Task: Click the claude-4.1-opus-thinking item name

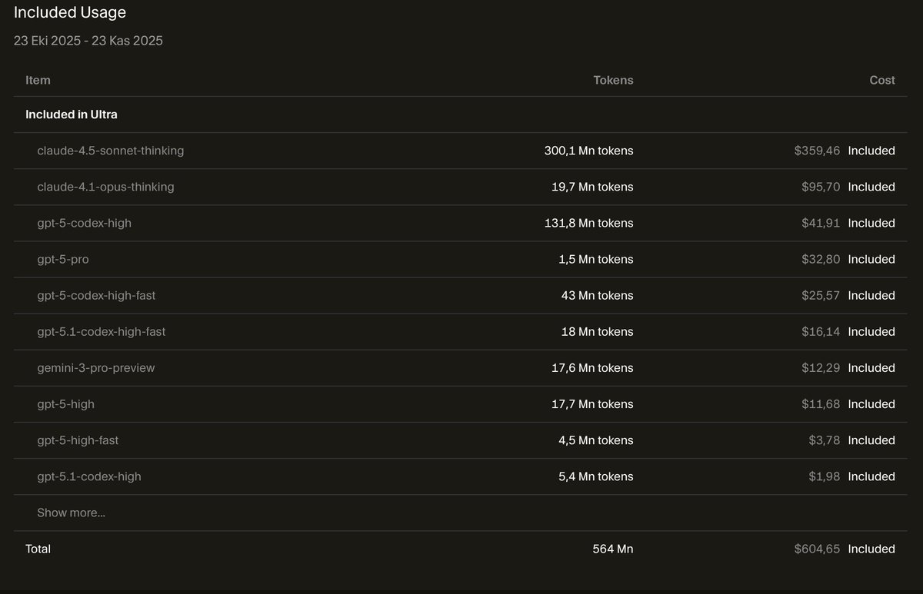Action: [x=105, y=187]
